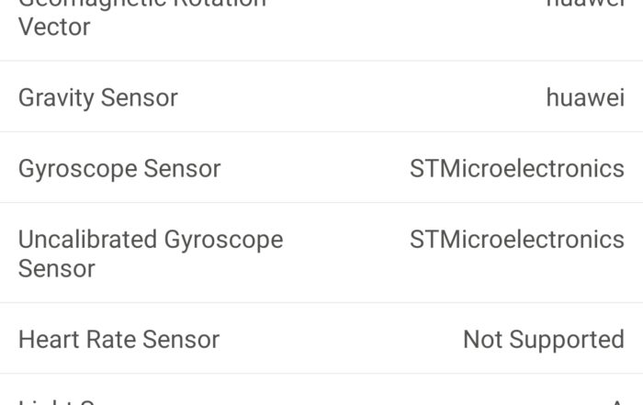Click blank area in the Heart Rate Sensor row
The width and height of the screenshot is (643, 405).
[340, 340]
